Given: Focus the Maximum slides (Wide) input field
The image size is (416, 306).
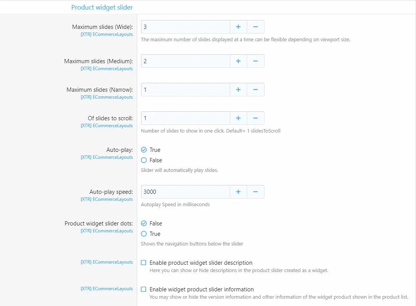Looking at the screenshot, I should 185,27.
